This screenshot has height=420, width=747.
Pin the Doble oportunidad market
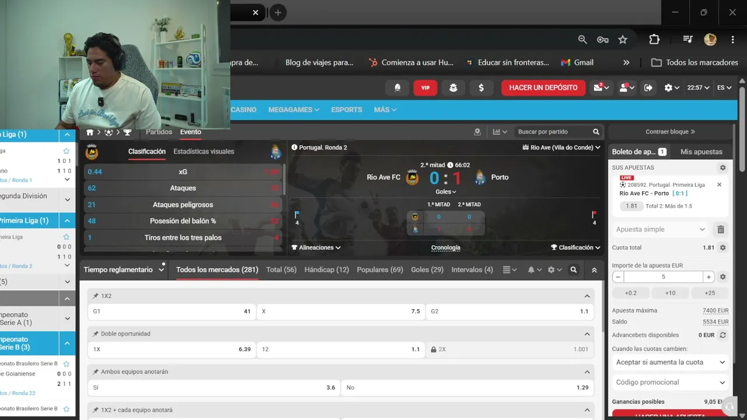[x=96, y=334]
